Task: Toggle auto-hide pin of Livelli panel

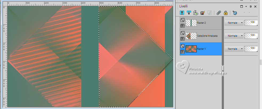Action: click(x=251, y=6)
